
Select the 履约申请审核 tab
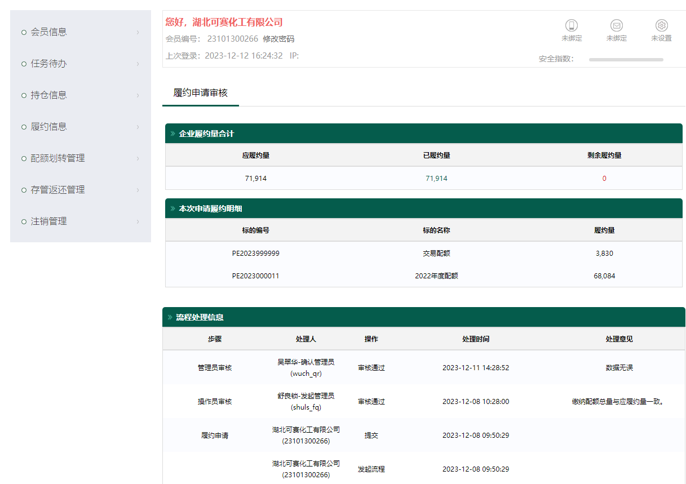coord(201,93)
